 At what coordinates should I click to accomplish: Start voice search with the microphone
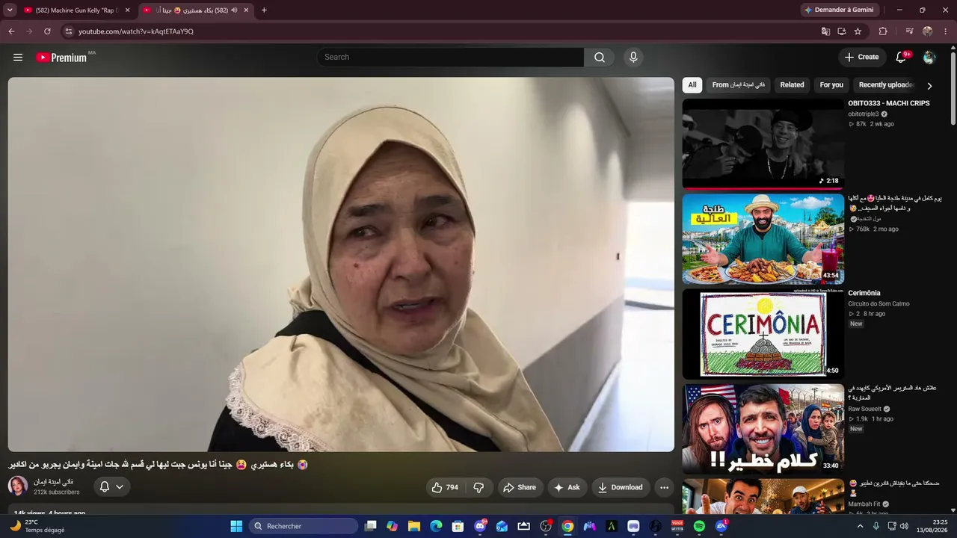[633, 58]
